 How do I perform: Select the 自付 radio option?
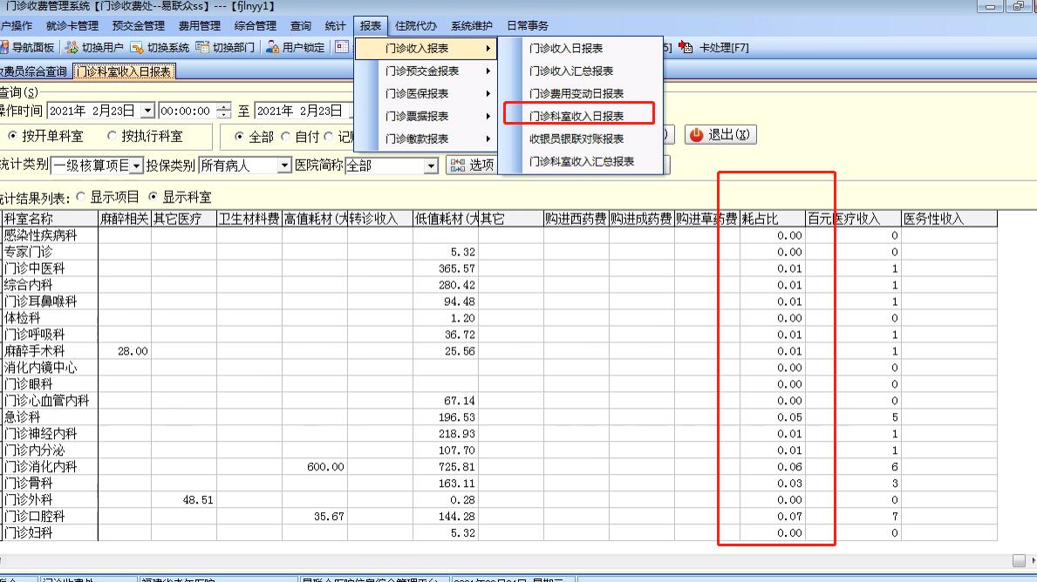coord(286,136)
